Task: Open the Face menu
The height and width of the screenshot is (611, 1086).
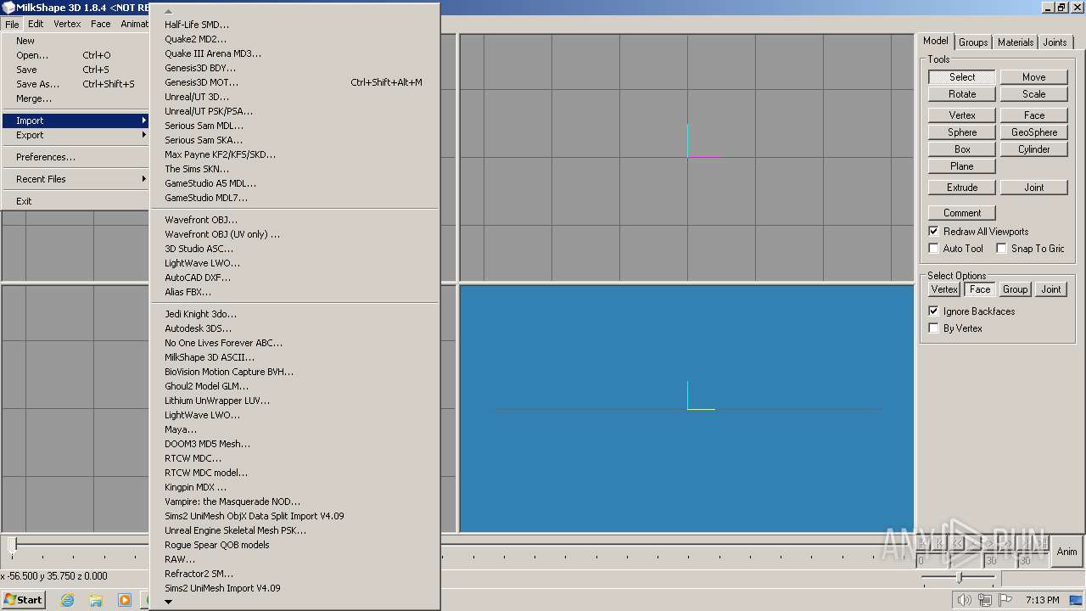Action: coord(101,24)
